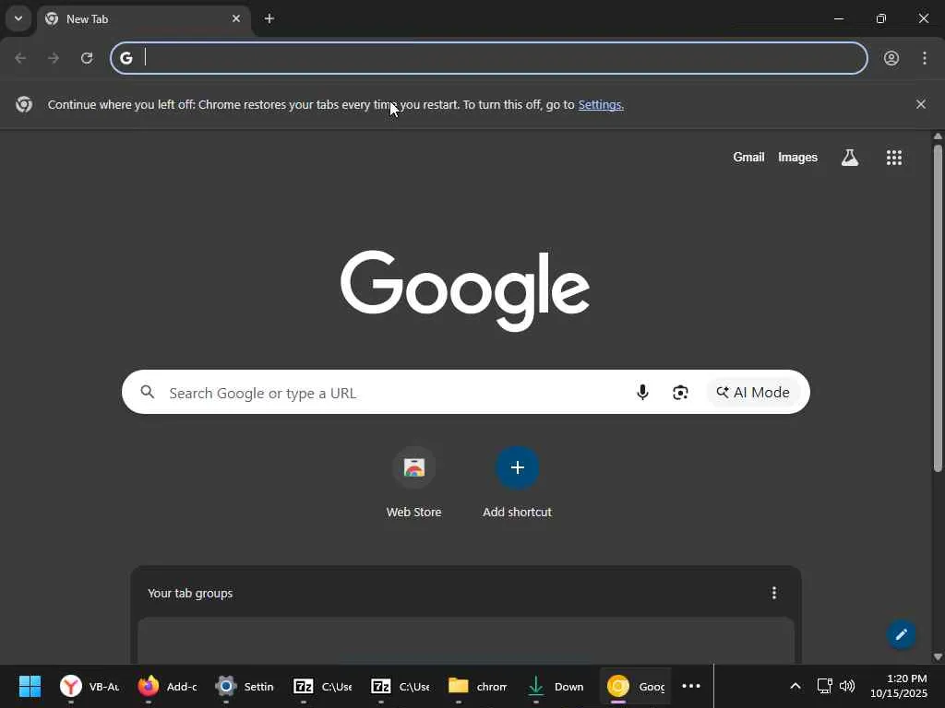Viewport: 945px width, 708px height.
Task: Dismiss the restore tabs infobar
Action: tap(921, 104)
